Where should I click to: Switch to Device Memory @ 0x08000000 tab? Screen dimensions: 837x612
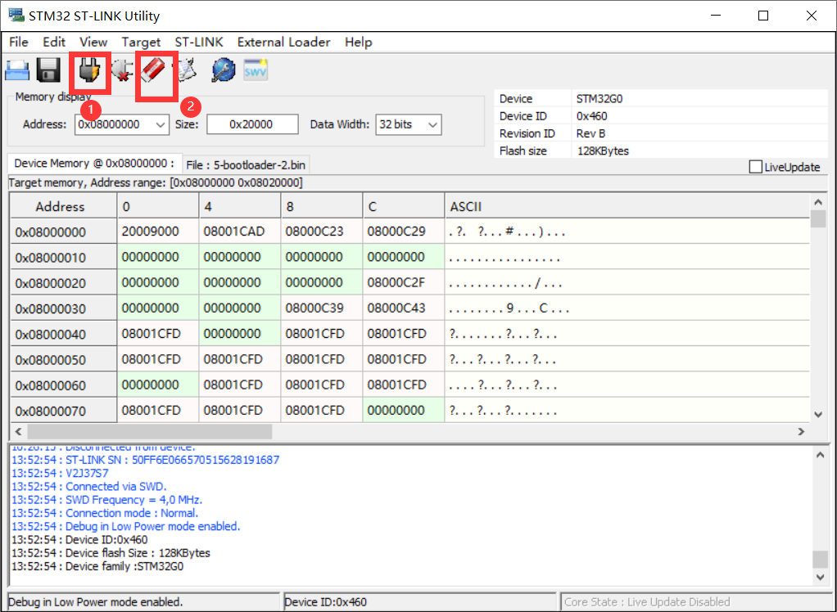point(94,163)
